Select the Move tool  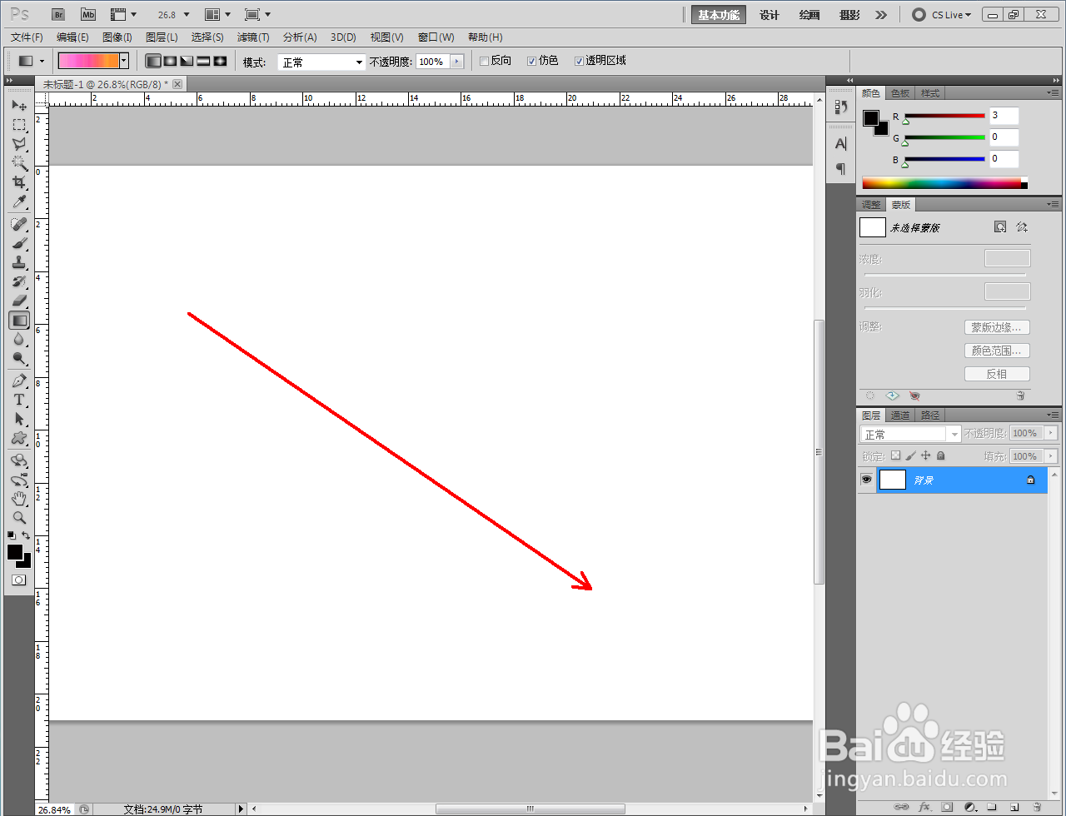pyautogui.click(x=19, y=106)
